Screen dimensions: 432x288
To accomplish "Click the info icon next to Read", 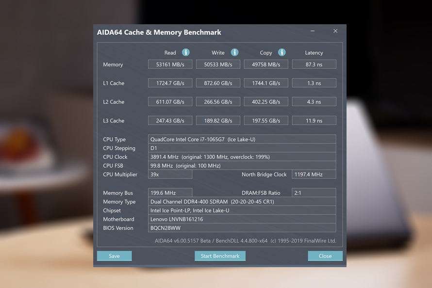I will click(x=186, y=52).
